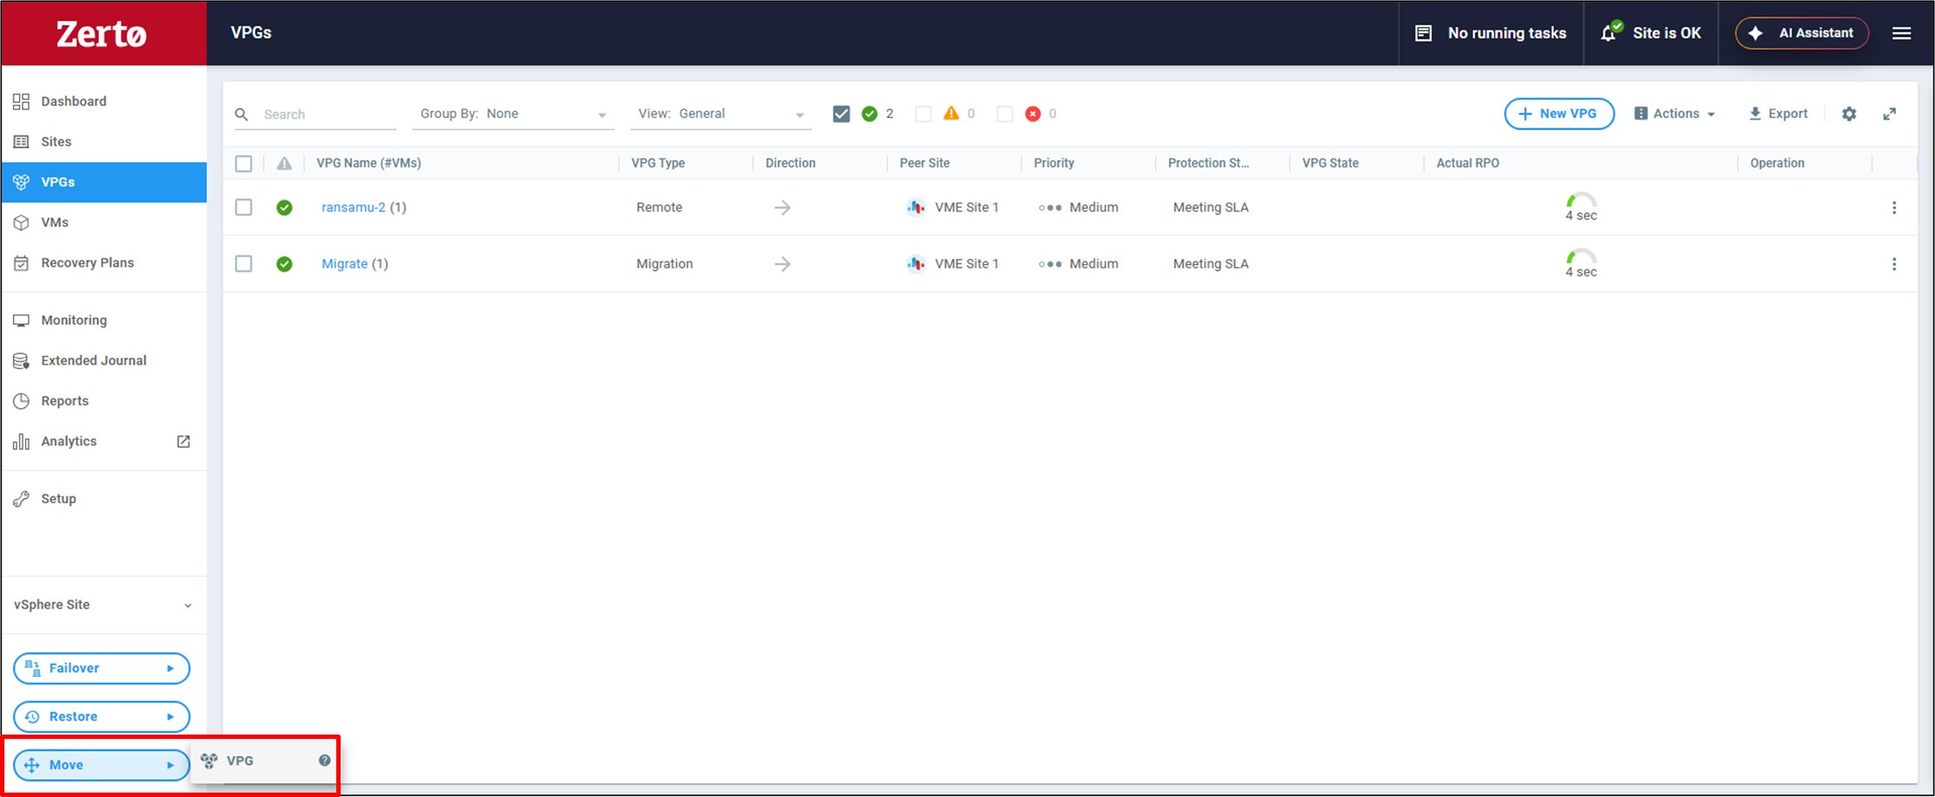Click the alert column header icon
Viewport: 1935px width, 797px height.
click(x=284, y=163)
